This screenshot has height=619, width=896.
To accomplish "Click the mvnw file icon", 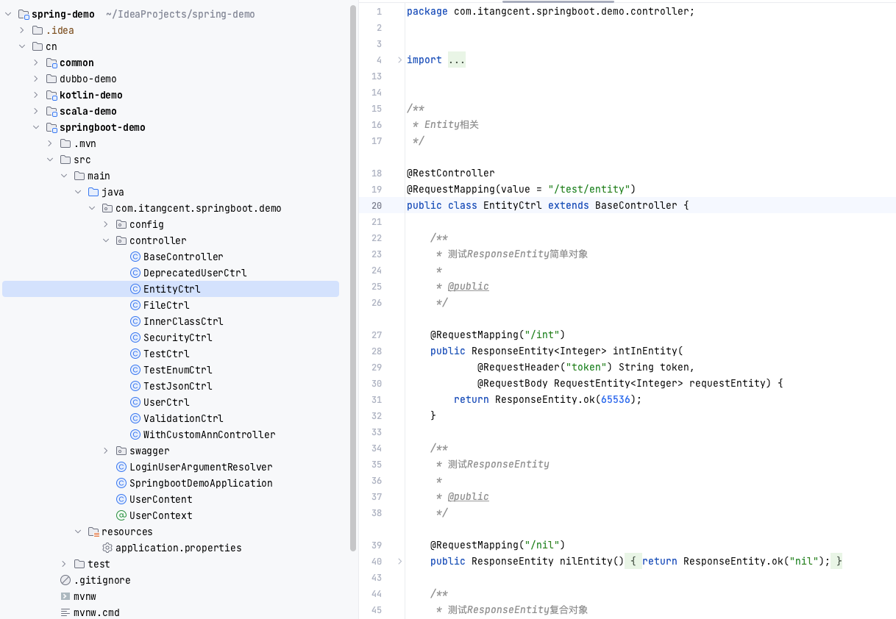I will (66, 596).
